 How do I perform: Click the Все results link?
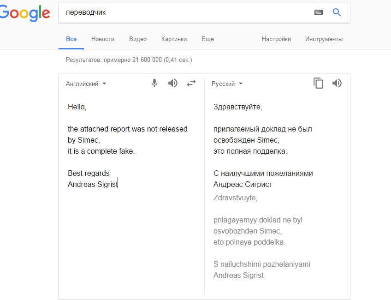71,39
